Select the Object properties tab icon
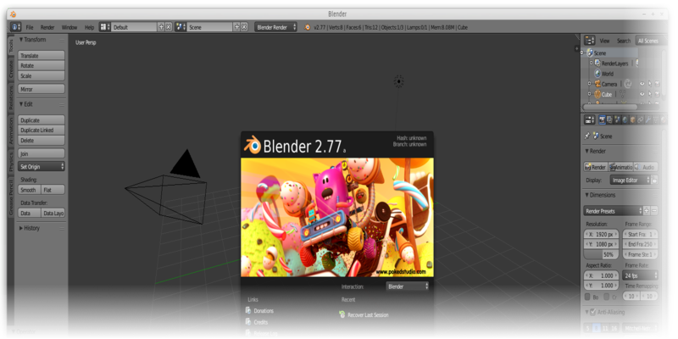This screenshot has height=339, width=678. pyautogui.click(x=632, y=119)
